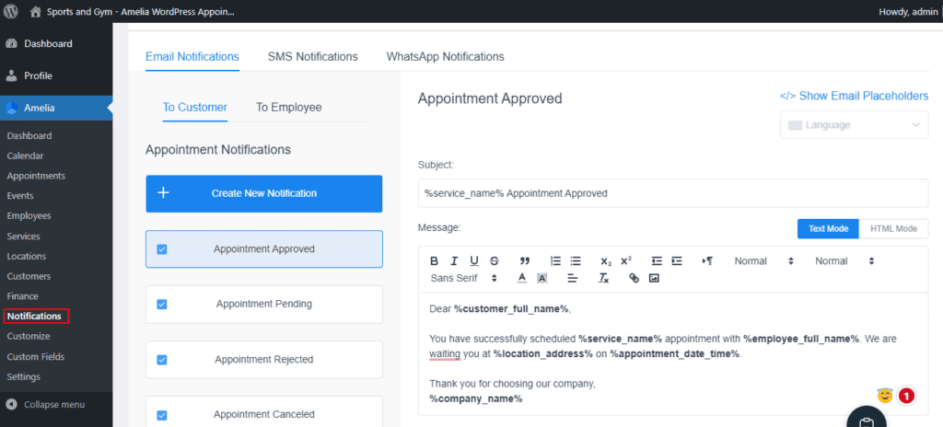Click Create New Notification button

tap(263, 193)
